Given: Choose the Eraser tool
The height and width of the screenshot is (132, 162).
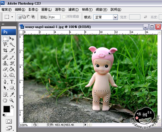Looking at the screenshot, I should click(x=5, y=69).
